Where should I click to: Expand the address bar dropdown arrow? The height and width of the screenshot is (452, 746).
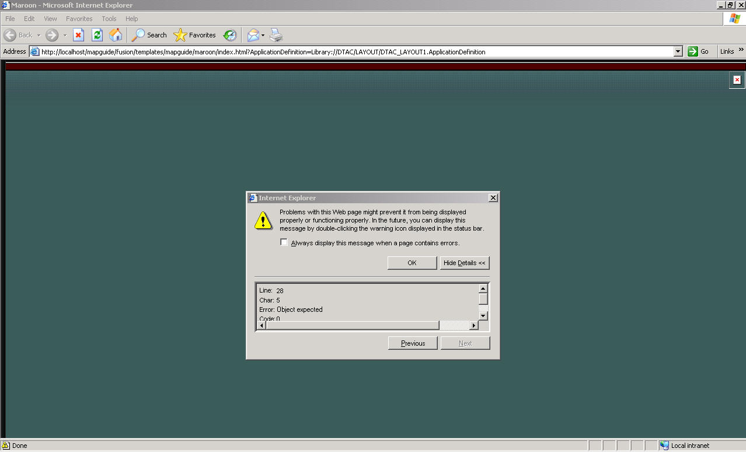point(678,51)
